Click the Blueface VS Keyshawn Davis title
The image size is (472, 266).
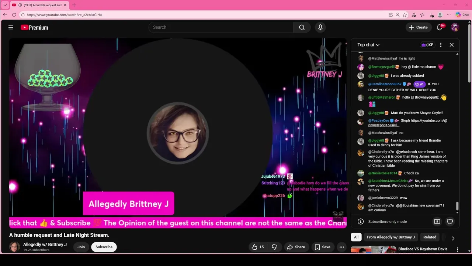423,249
